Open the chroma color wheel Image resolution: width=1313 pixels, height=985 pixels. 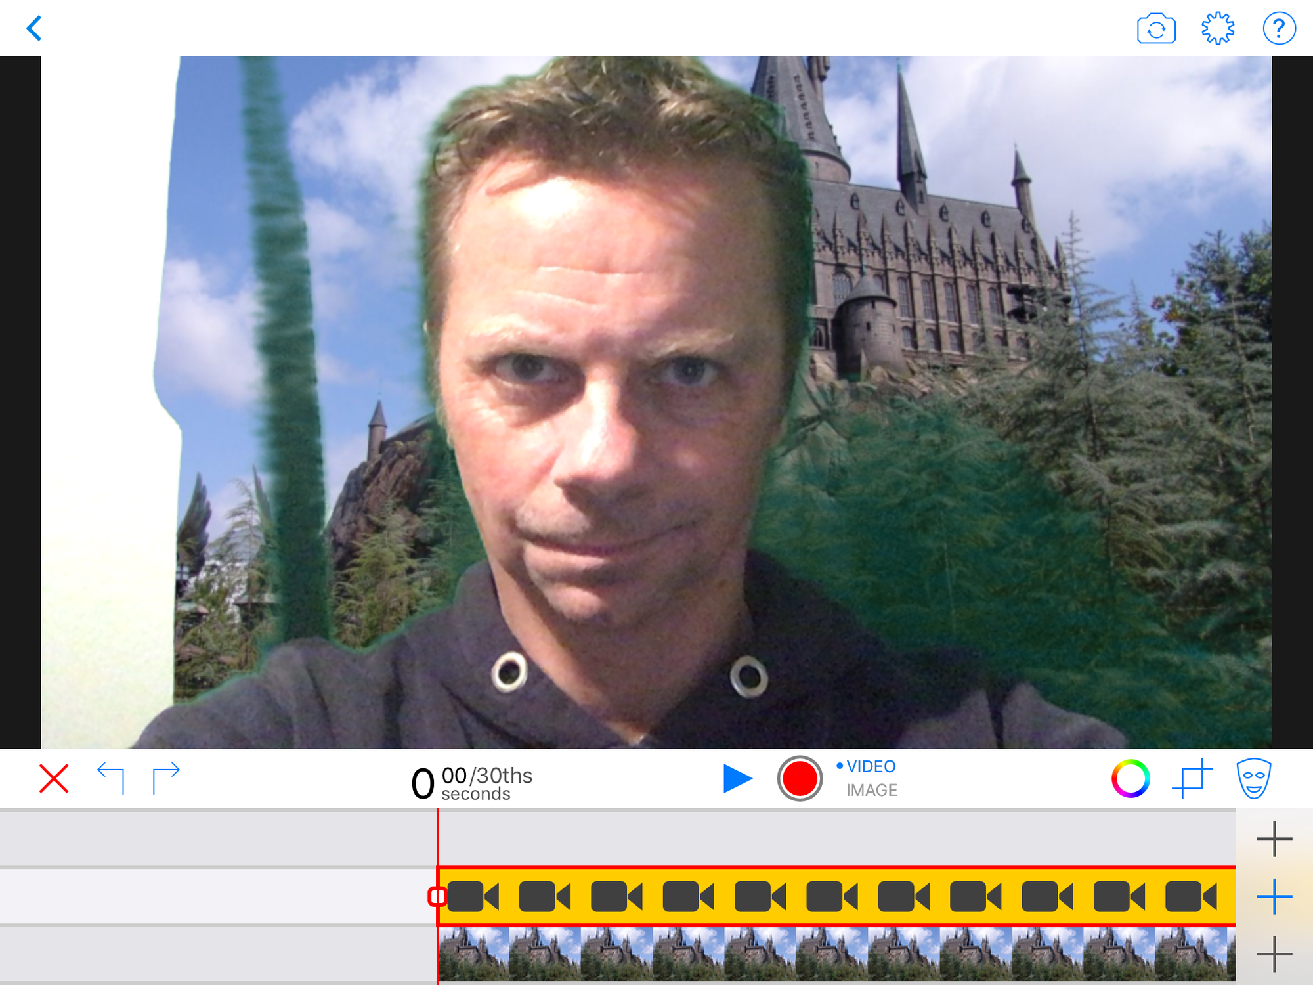point(1130,779)
